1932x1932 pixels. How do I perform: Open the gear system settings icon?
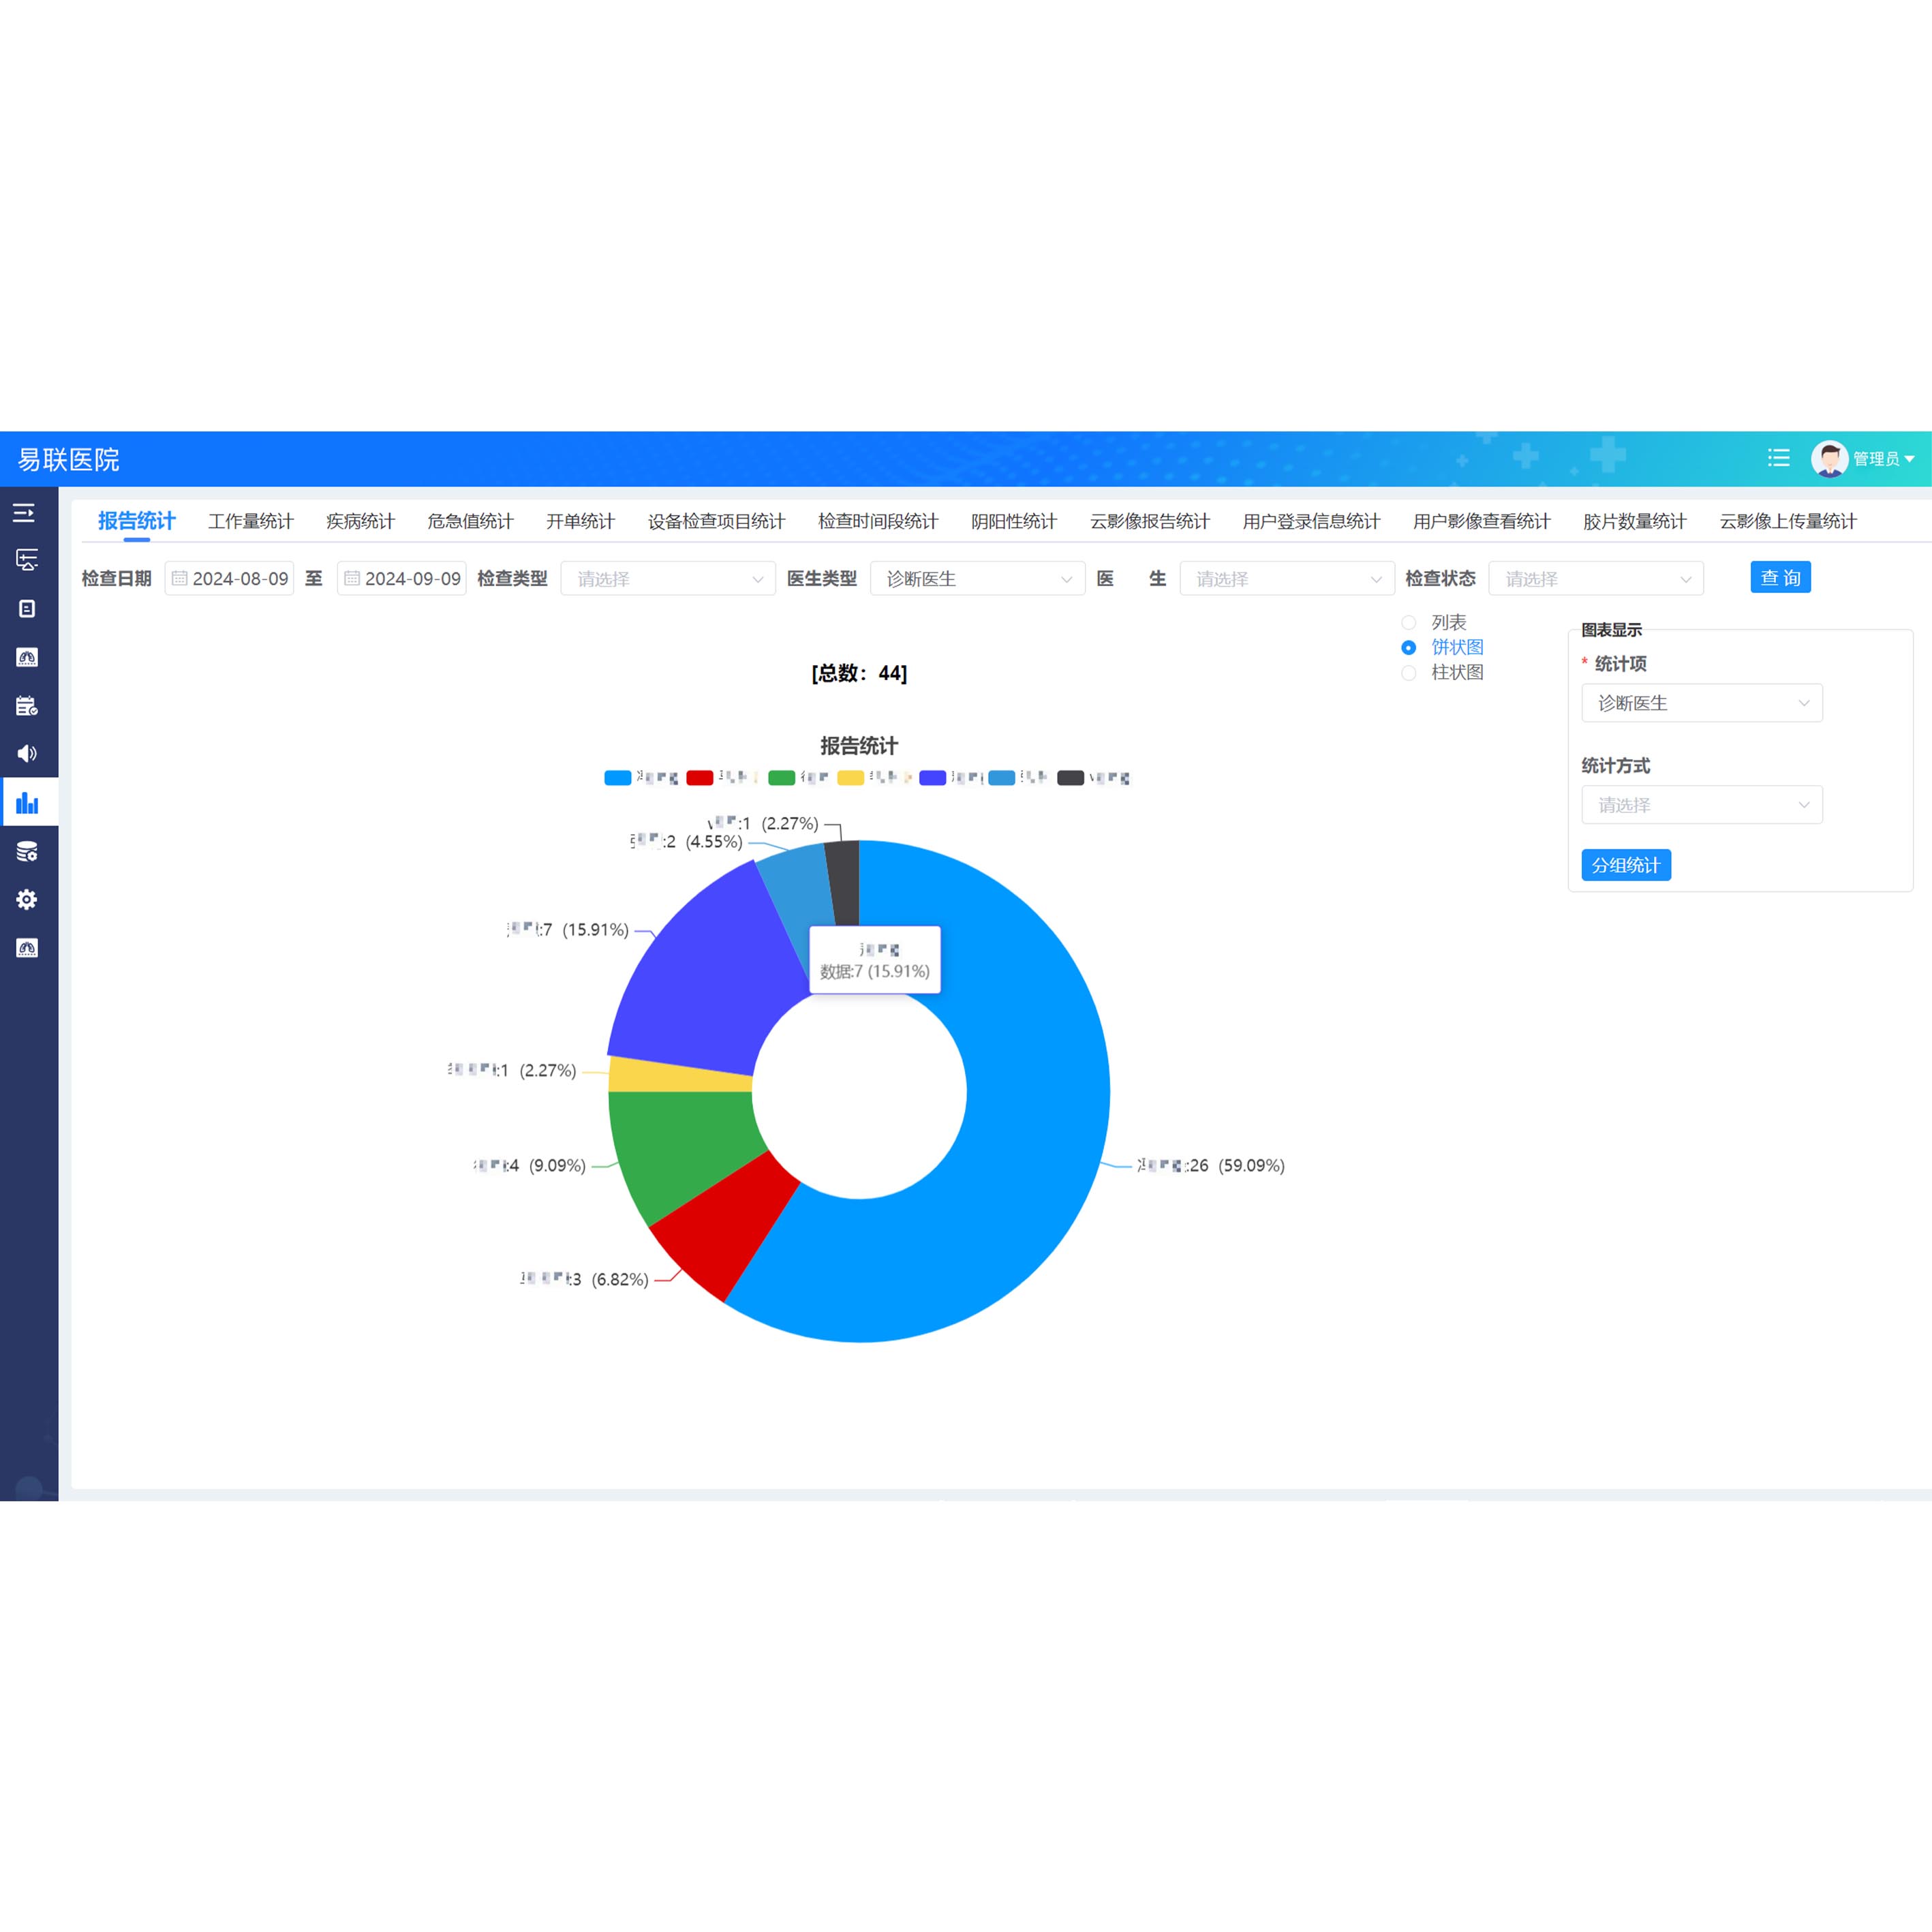(27, 899)
